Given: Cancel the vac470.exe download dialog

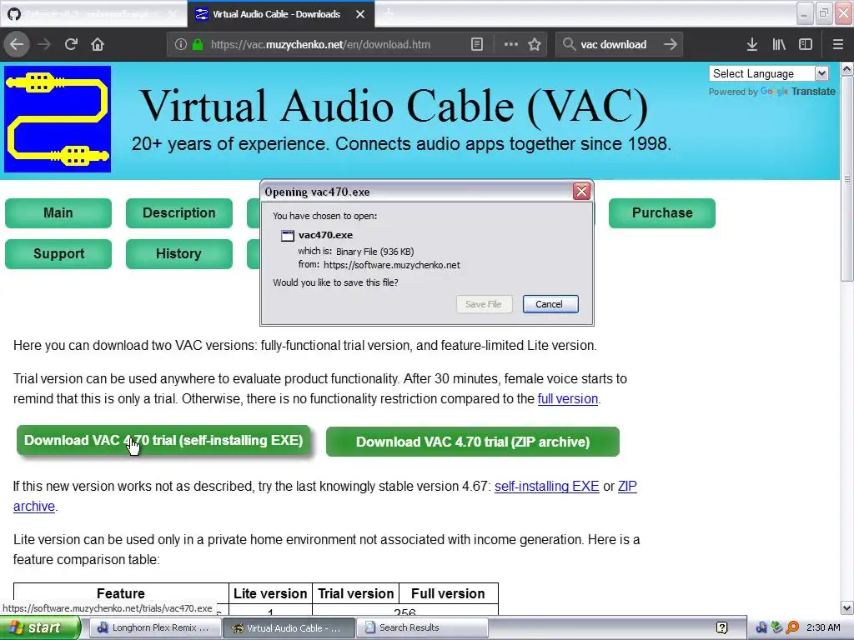Looking at the screenshot, I should (550, 304).
